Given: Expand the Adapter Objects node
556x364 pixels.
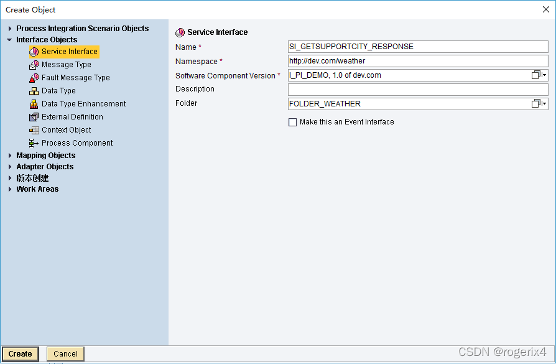Looking at the screenshot, I should tap(10, 167).
